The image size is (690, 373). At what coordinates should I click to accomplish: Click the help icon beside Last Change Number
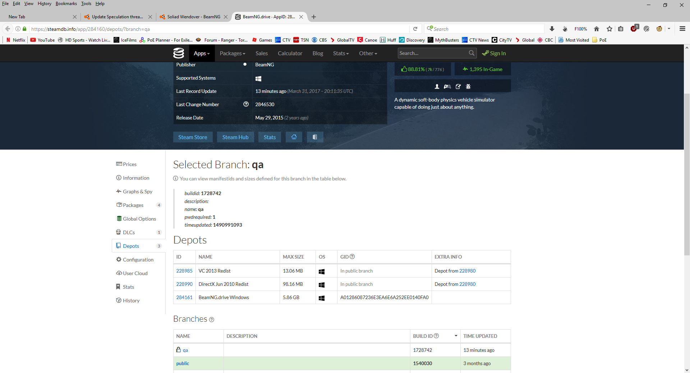click(x=246, y=104)
